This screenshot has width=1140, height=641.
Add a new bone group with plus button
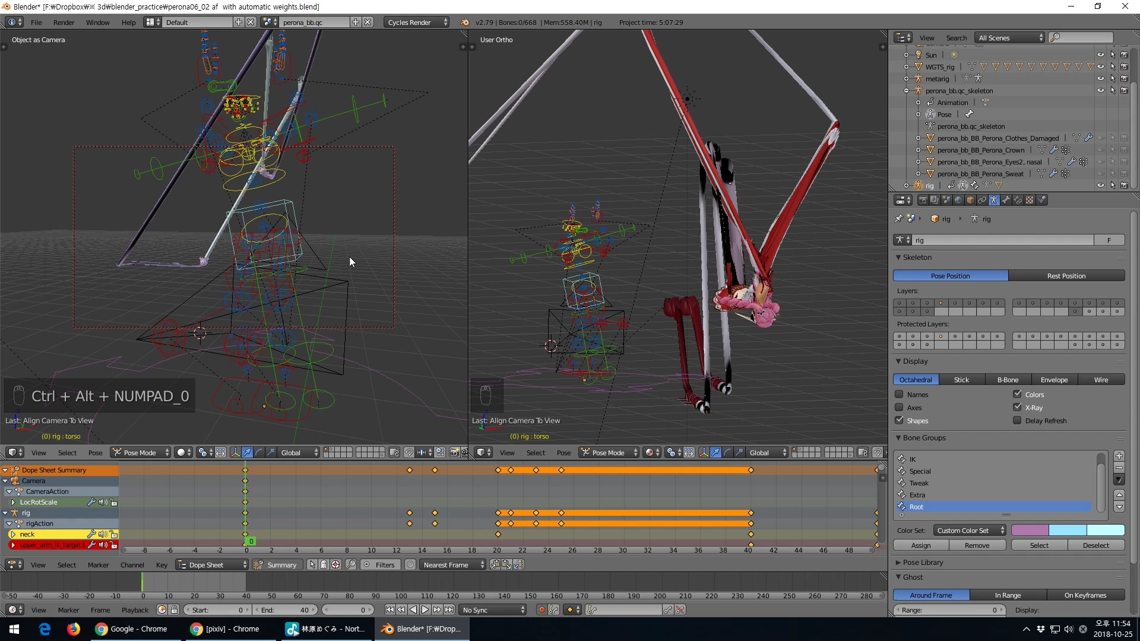(1119, 456)
